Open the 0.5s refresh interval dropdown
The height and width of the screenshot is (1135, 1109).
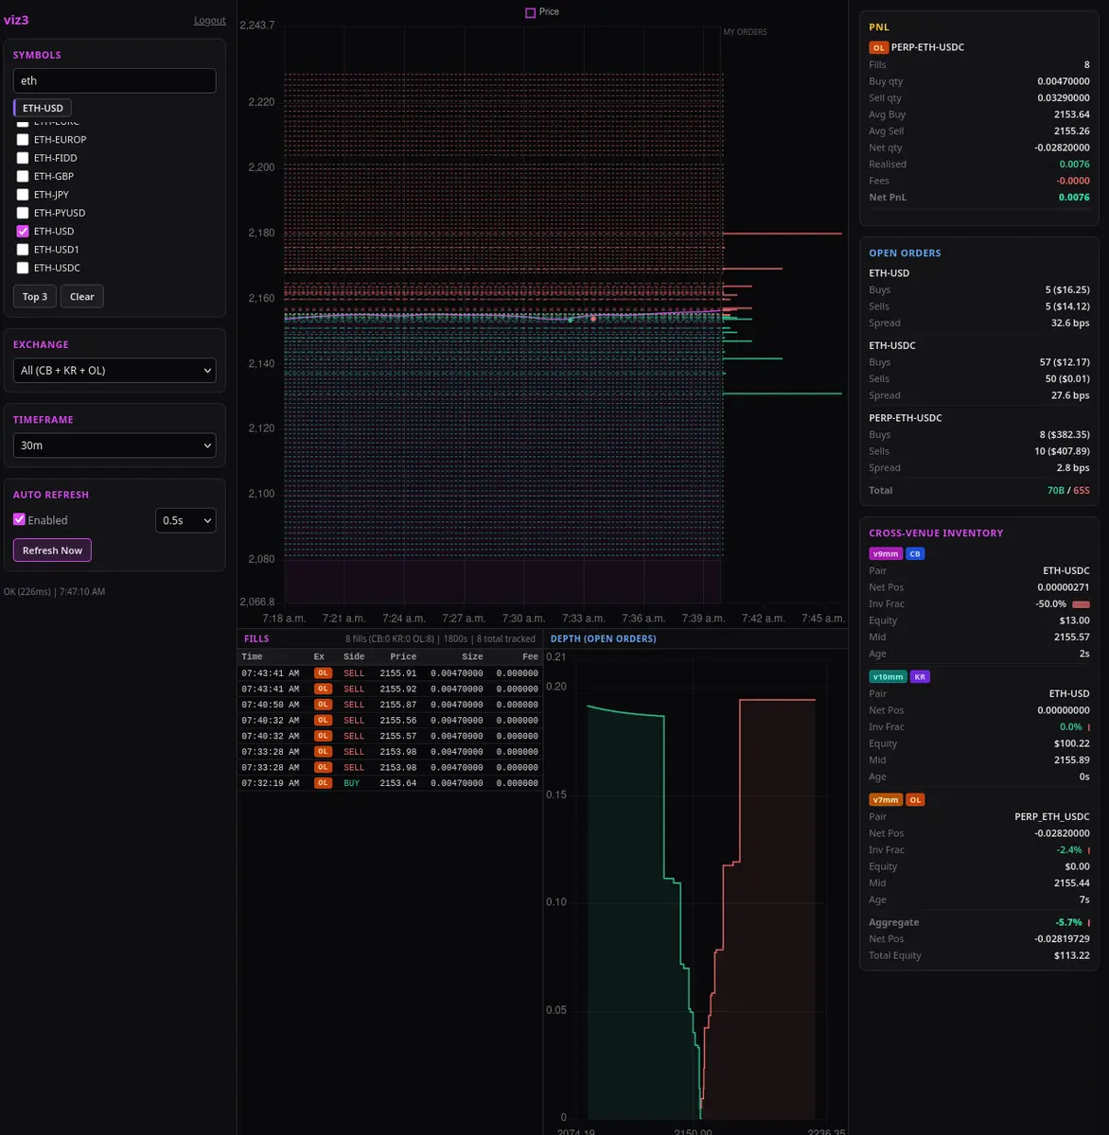[185, 520]
